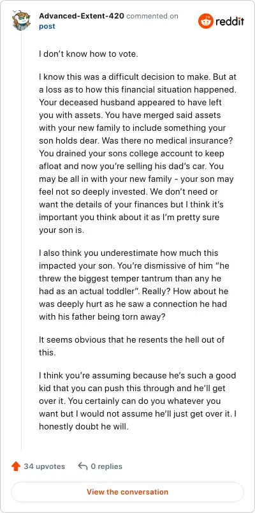Click the reddit wordmark beside the logo

coord(230,22)
